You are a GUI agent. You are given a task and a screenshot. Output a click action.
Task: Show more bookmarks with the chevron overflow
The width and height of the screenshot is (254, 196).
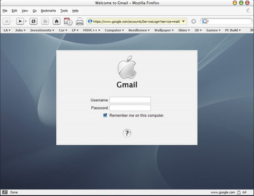coord(251,30)
